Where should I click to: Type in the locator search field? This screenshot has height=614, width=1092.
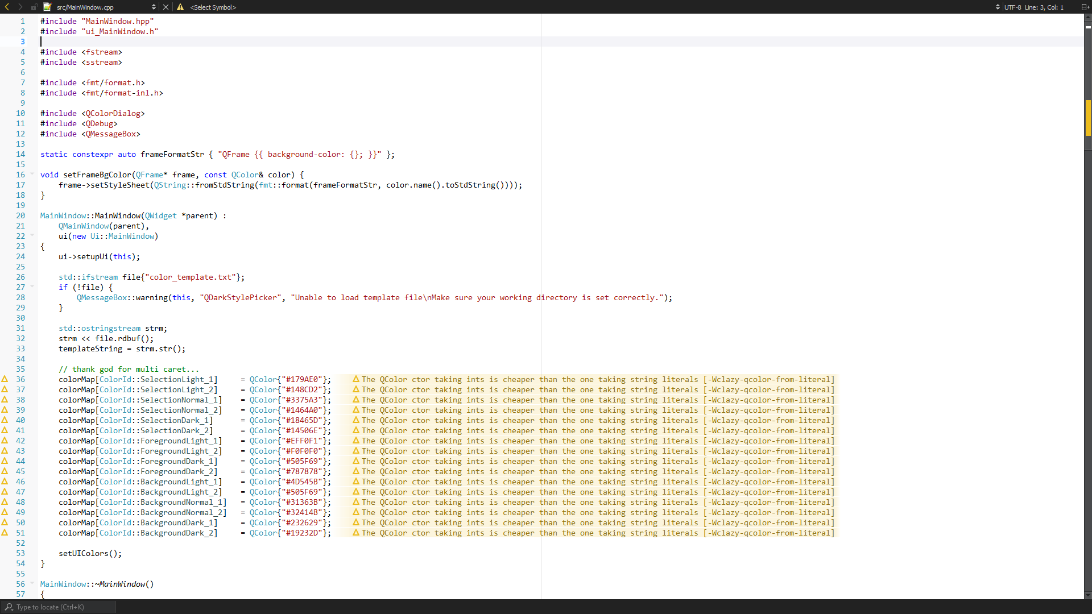click(57, 607)
